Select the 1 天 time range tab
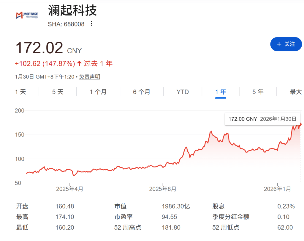304x241 pixels. pos(20,92)
